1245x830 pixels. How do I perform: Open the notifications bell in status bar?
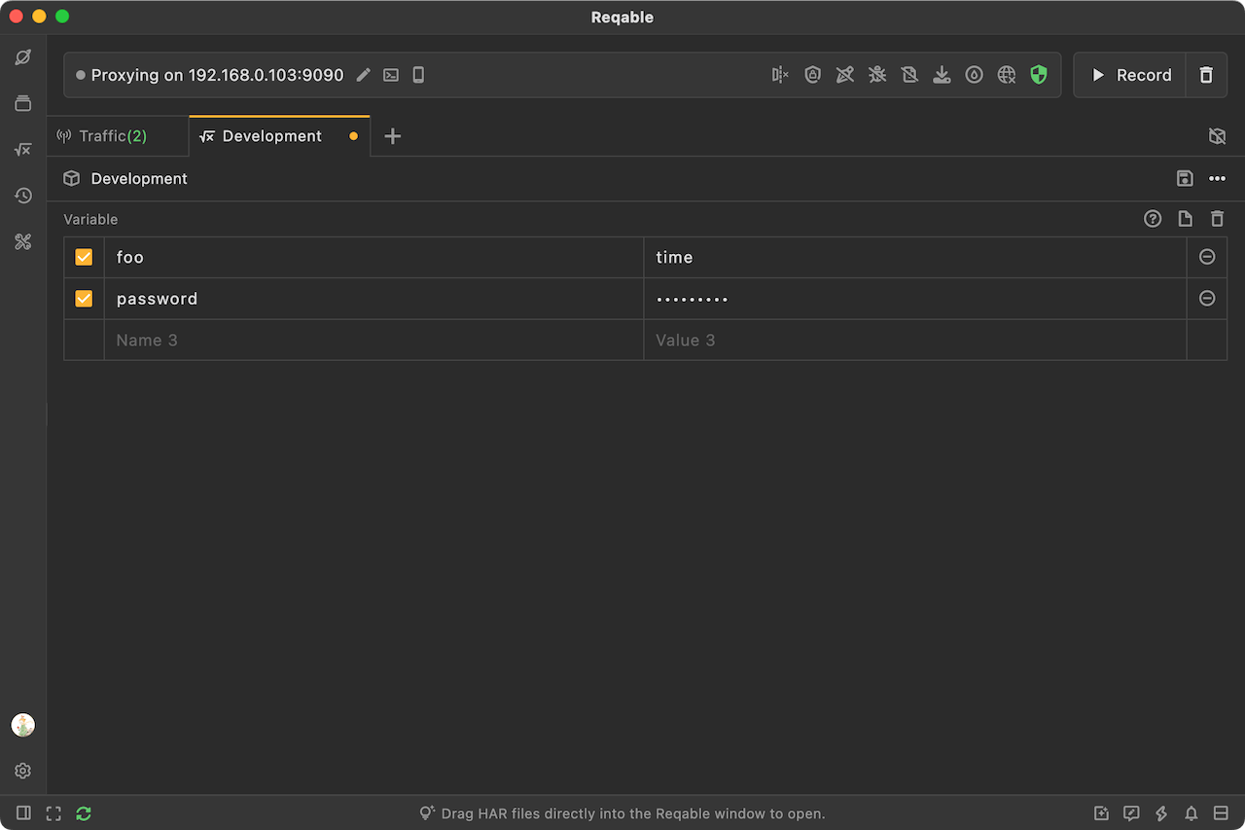[1191, 813]
